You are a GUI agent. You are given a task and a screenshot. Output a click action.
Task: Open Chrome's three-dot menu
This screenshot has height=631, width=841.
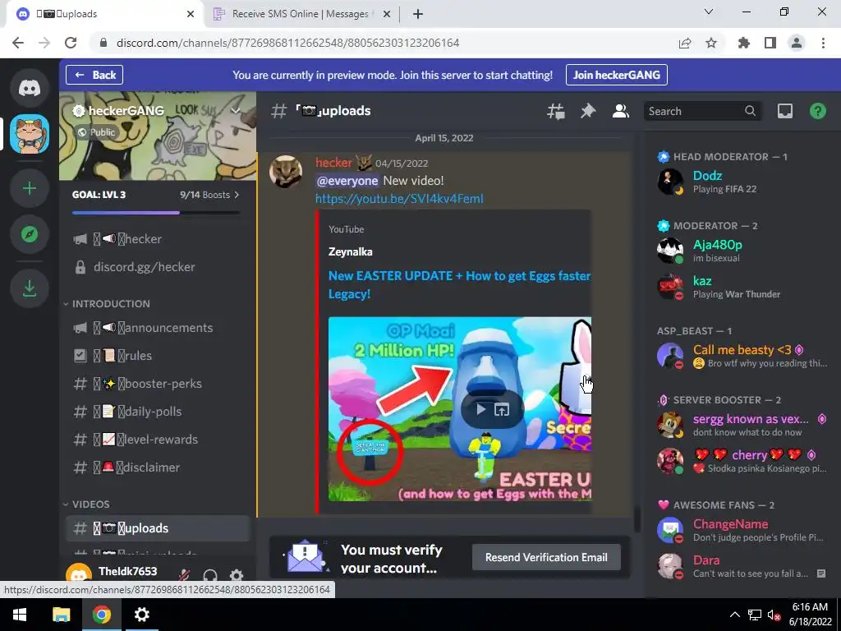[823, 43]
